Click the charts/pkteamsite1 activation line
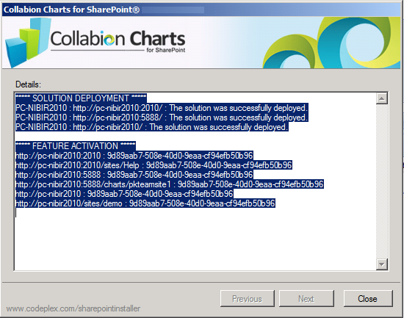Viewport: 404px width, 318px height. [x=169, y=184]
